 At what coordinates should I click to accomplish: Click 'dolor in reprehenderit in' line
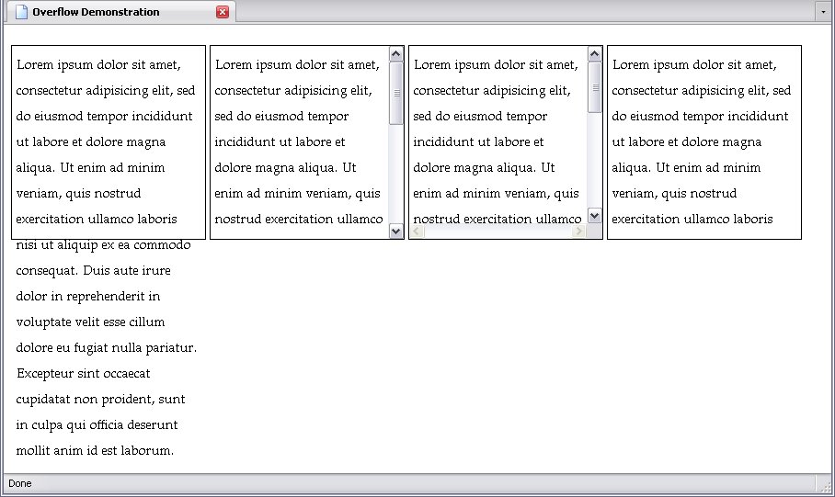[x=88, y=297]
